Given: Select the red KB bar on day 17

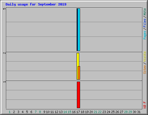Looking at the screenshot, I should [78, 95].
